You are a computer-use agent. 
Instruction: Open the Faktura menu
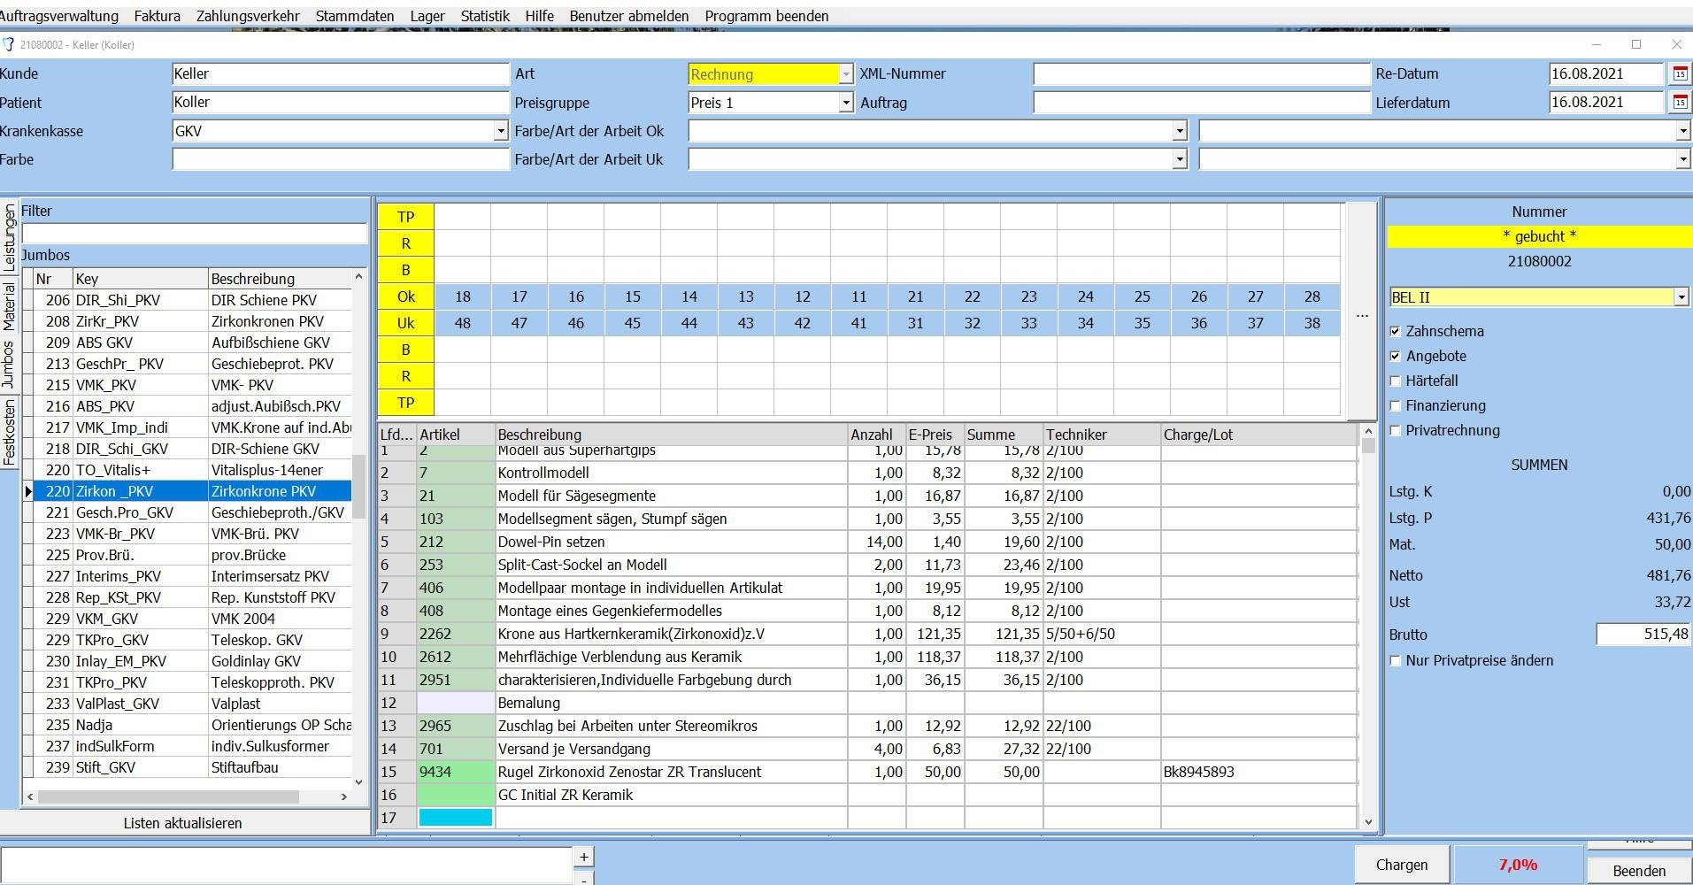[158, 16]
